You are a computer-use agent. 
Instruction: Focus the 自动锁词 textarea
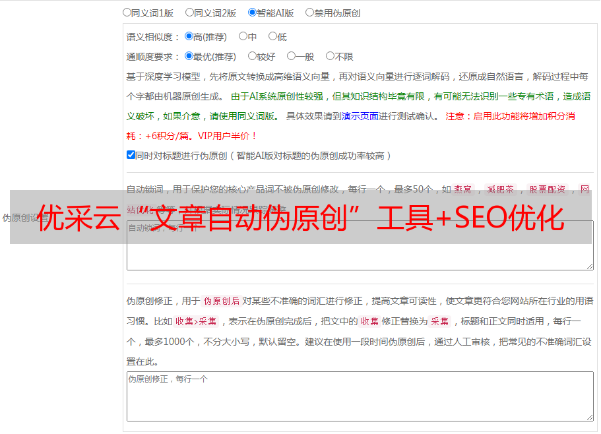click(x=360, y=245)
